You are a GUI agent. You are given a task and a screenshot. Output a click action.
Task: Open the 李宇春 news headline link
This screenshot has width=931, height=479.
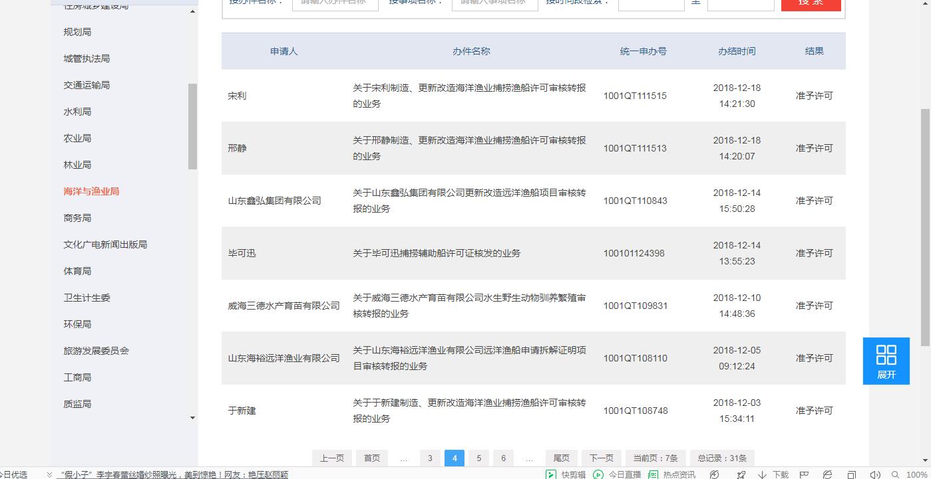(173, 474)
